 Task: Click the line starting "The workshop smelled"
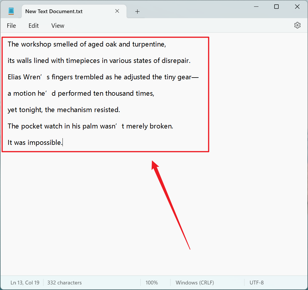tap(87, 44)
